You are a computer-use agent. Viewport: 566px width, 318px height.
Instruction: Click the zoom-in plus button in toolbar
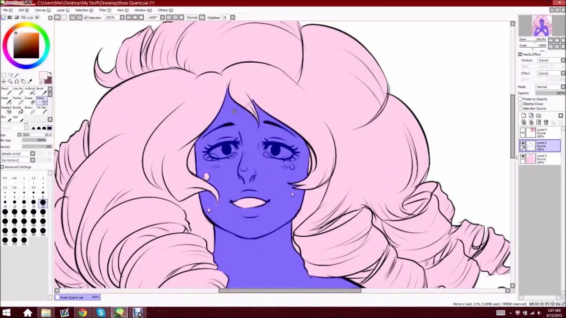(x=134, y=17)
